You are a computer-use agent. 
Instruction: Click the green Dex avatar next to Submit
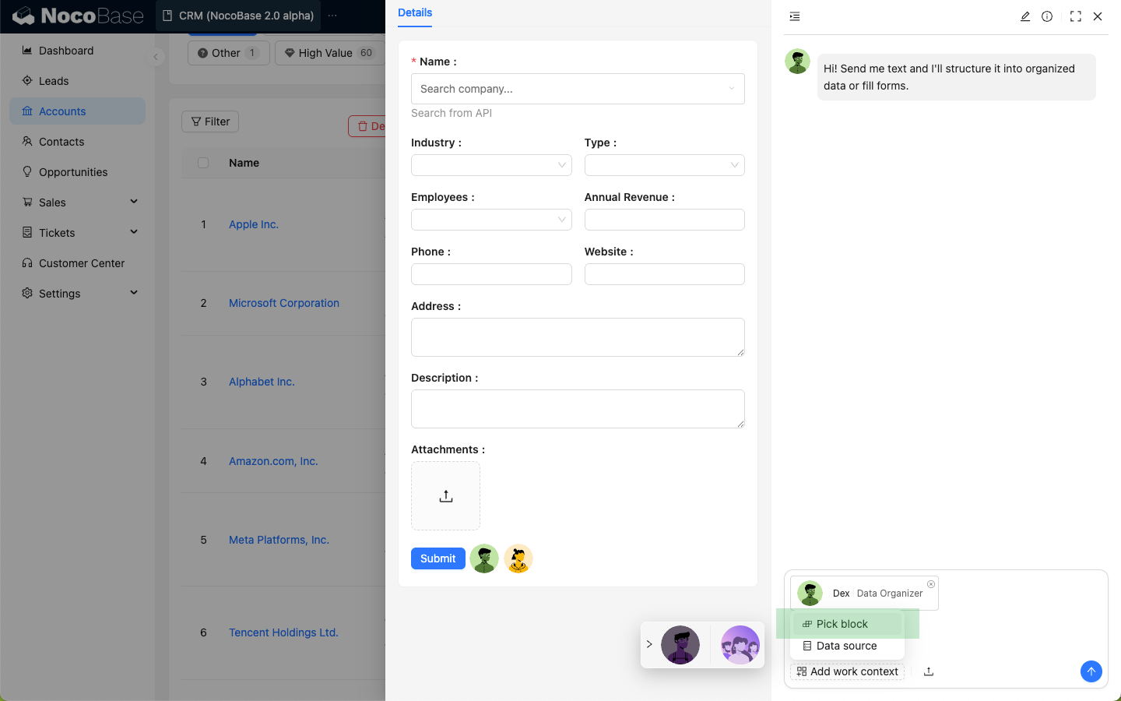coord(484,558)
